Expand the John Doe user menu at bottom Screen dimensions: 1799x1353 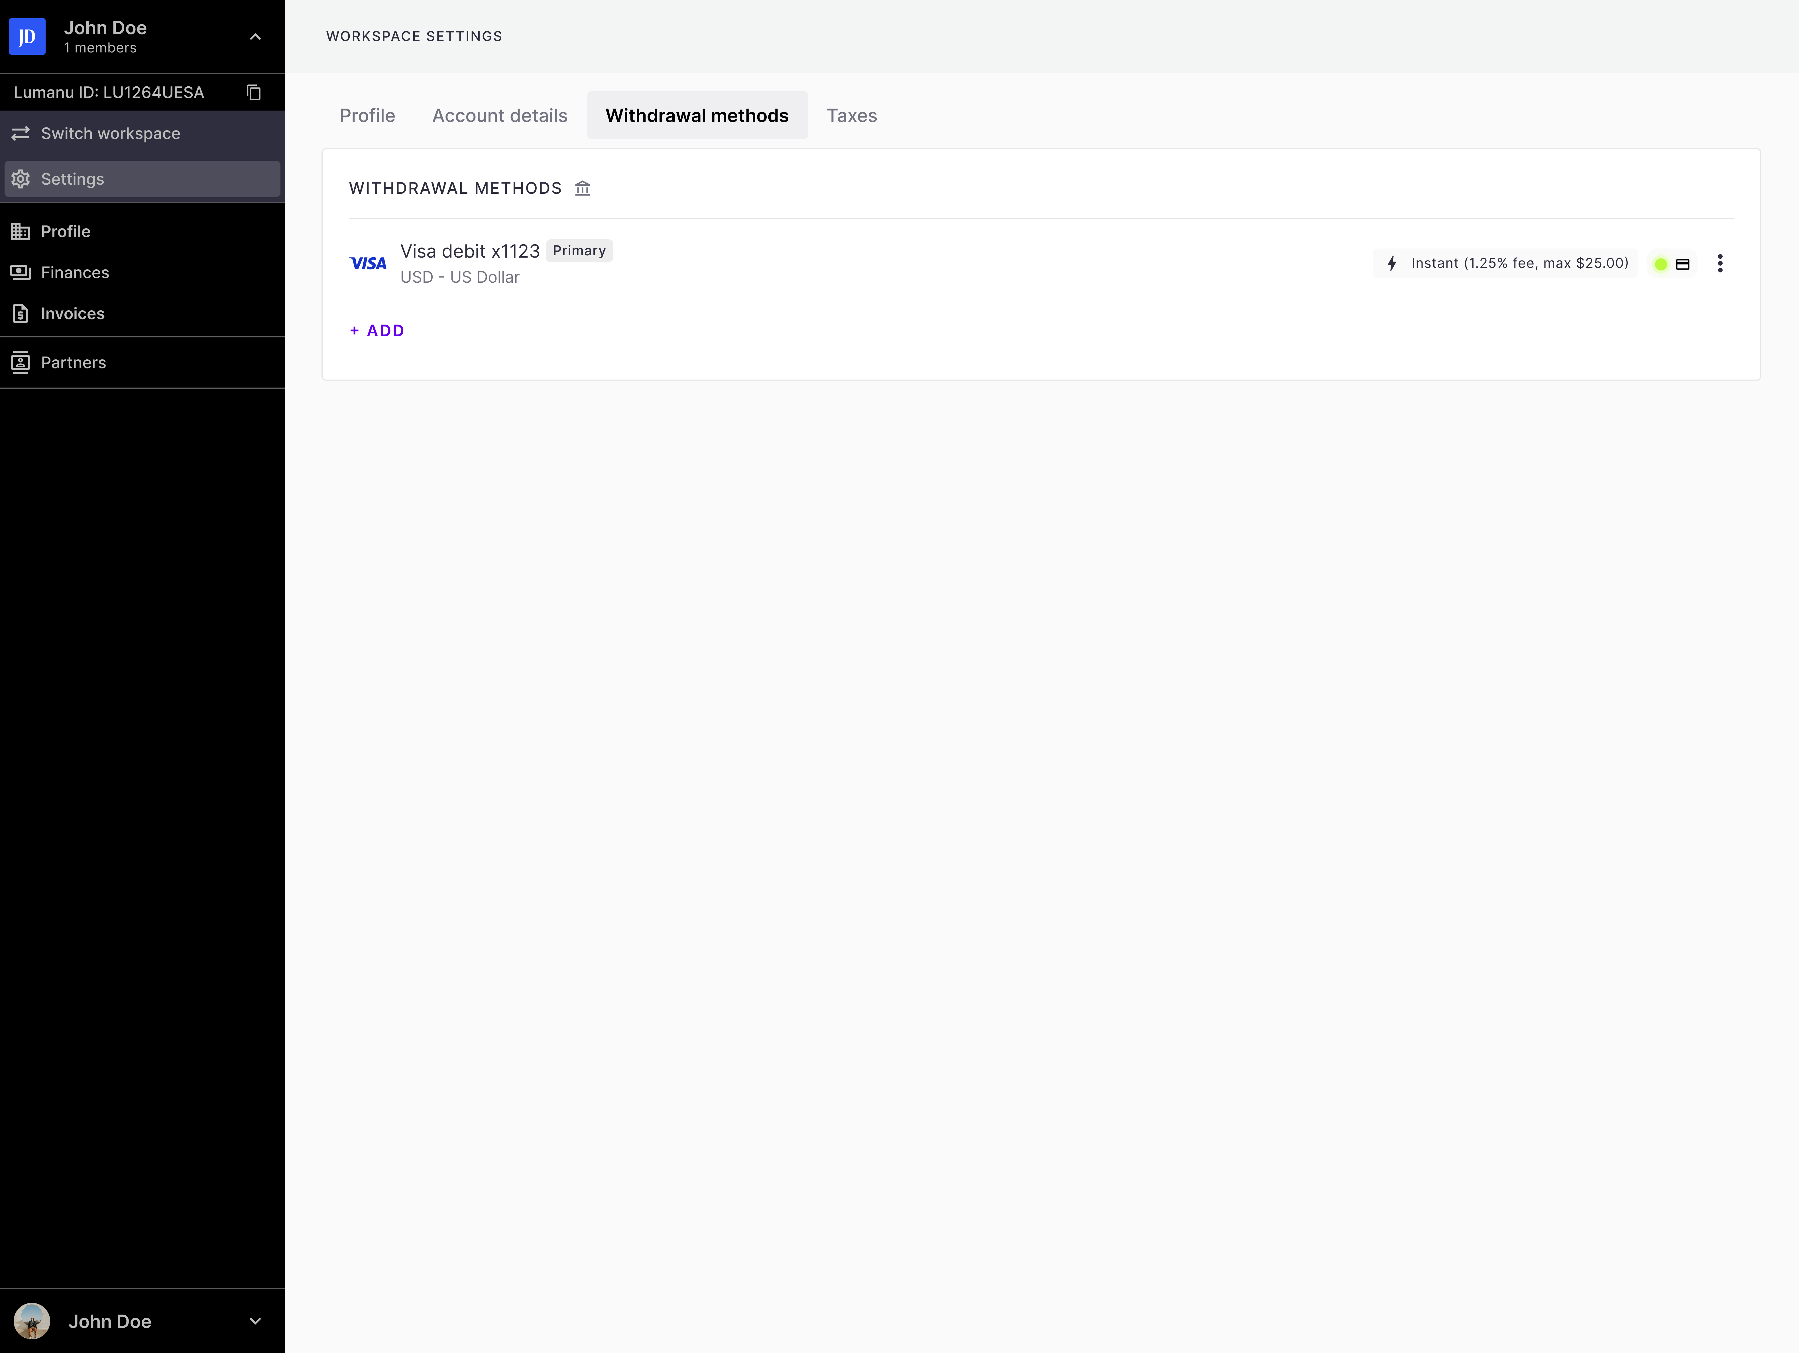pyautogui.click(x=255, y=1321)
